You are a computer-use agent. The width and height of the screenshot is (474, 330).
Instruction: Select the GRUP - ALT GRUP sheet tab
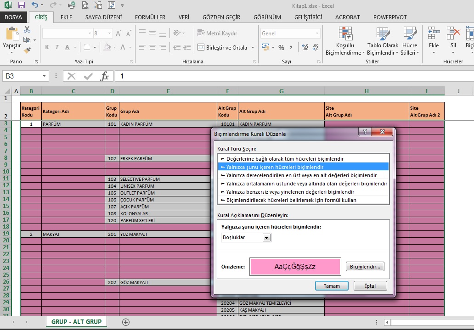click(77, 322)
